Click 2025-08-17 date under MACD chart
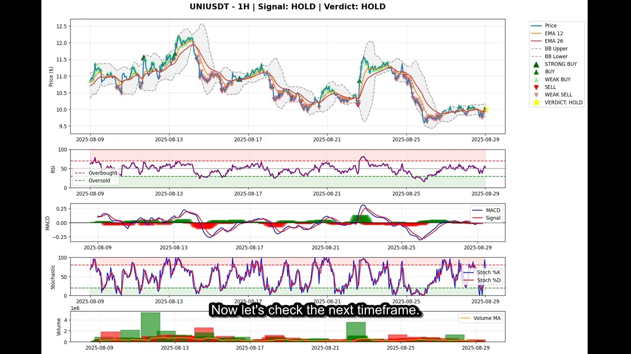 pyautogui.click(x=250, y=247)
